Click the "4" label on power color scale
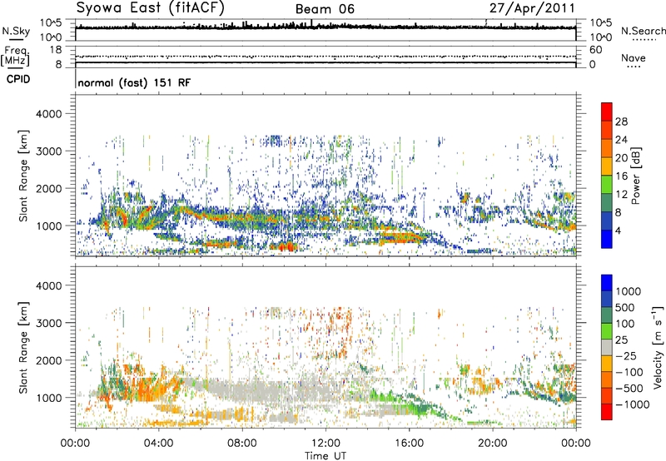 (x=619, y=231)
